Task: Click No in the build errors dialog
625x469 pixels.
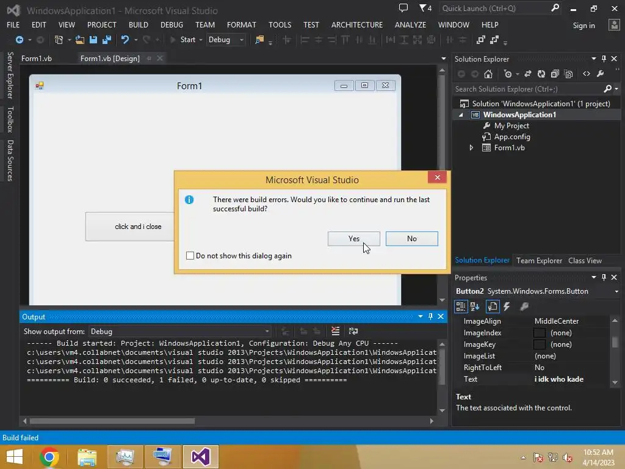Action: click(x=412, y=239)
